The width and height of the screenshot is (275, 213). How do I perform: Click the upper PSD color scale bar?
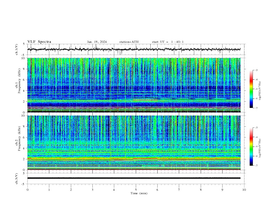click(251, 89)
